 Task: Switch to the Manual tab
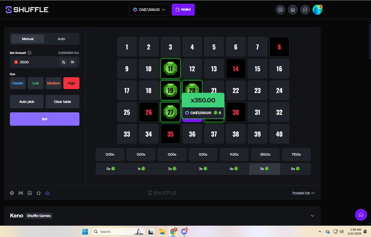[x=28, y=39]
